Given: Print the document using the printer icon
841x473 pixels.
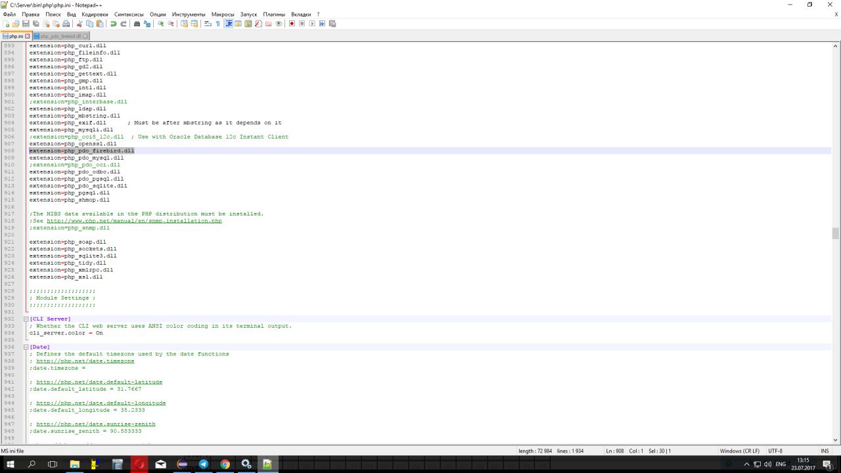Looking at the screenshot, I should pyautogui.click(x=66, y=24).
